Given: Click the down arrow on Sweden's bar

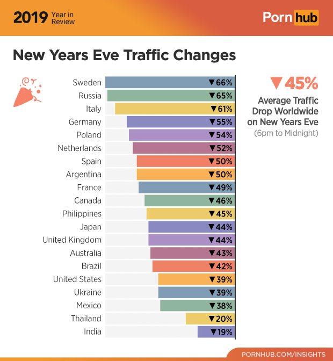Looking at the screenshot, I should coord(212,83).
